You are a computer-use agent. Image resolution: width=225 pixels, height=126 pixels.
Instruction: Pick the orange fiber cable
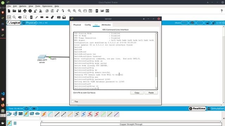click(70, 114)
